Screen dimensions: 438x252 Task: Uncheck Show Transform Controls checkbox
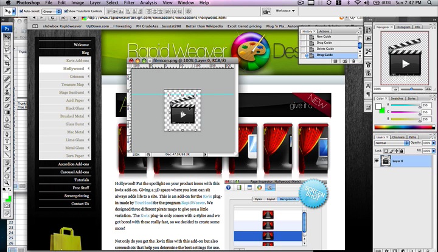66,11
